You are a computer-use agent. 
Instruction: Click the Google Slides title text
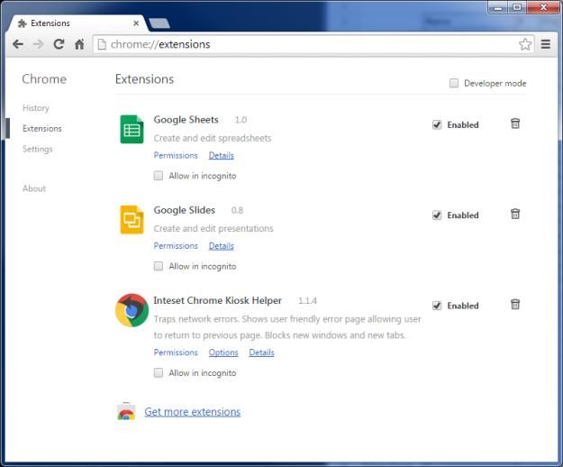pyautogui.click(x=184, y=210)
